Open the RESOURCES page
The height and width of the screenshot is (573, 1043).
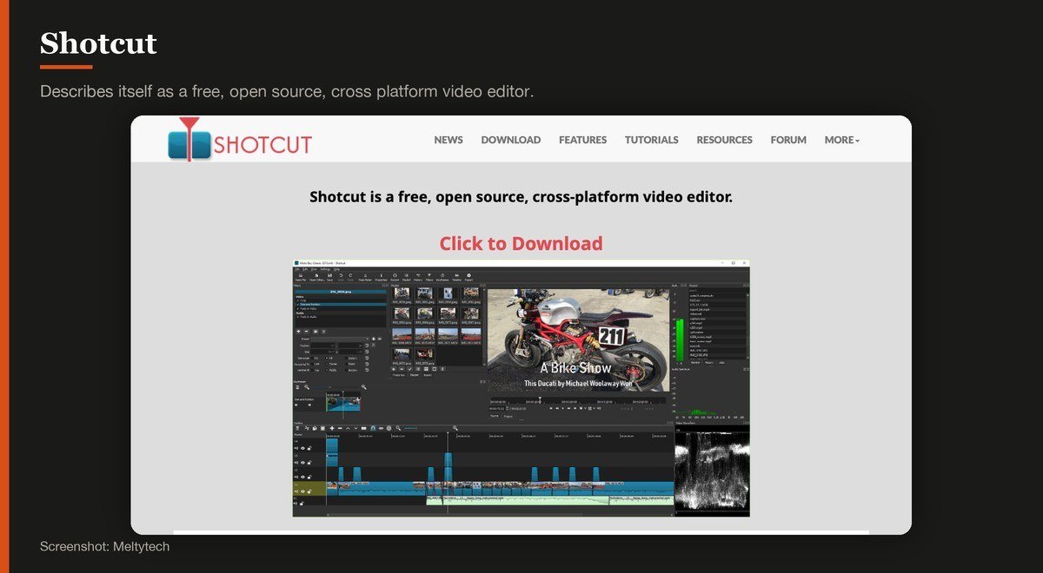[x=724, y=140]
